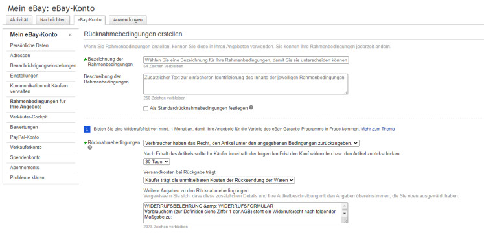Click the '250 Zeichen verbleiben' counter text
The width and height of the screenshot is (484, 233).
165,98
